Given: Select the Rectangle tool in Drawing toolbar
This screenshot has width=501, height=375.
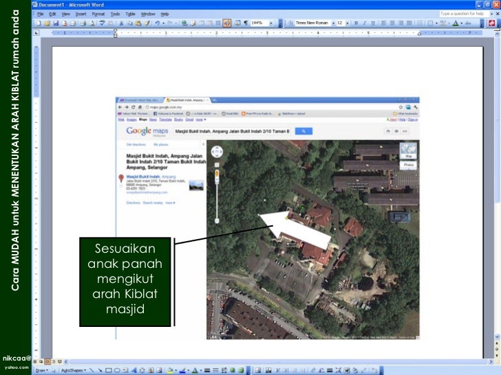Looking at the screenshot, I should pyautogui.click(x=107, y=370).
